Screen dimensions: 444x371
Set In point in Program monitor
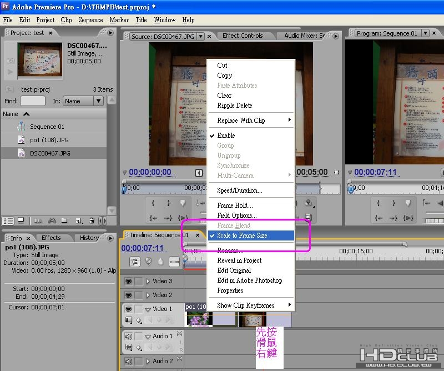click(x=379, y=203)
